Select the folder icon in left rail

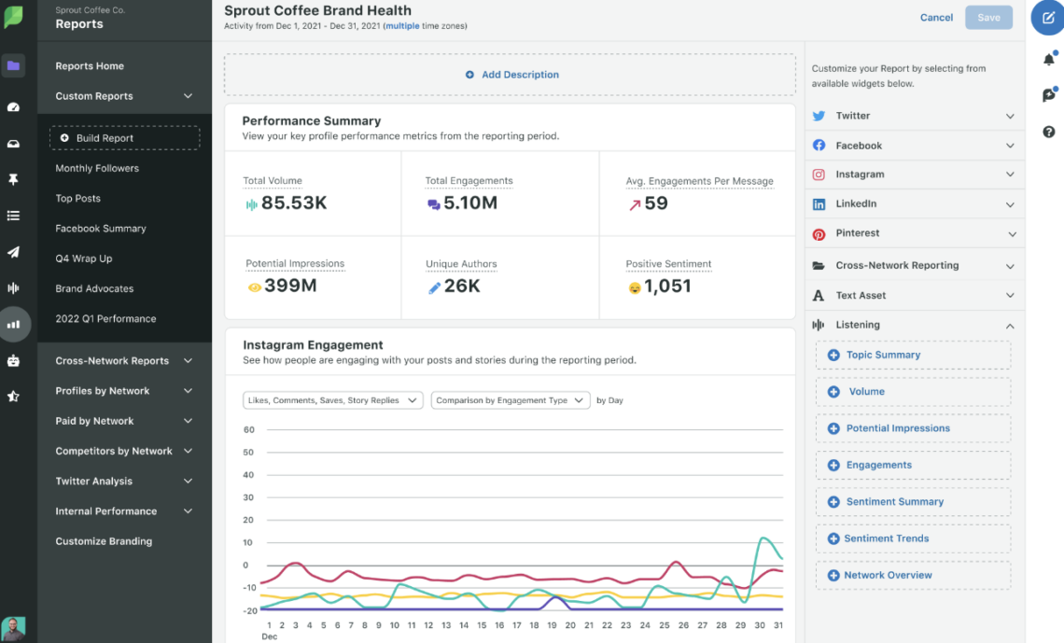pyautogui.click(x=13, y=65)
